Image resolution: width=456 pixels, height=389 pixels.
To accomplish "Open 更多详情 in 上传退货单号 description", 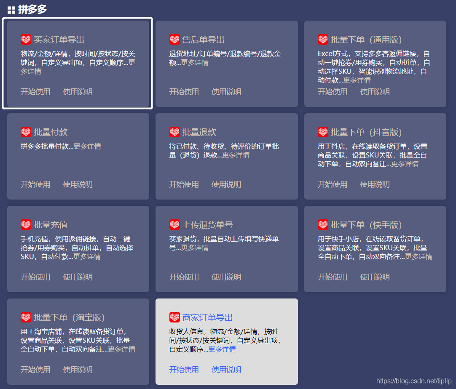I will (195, 248).
